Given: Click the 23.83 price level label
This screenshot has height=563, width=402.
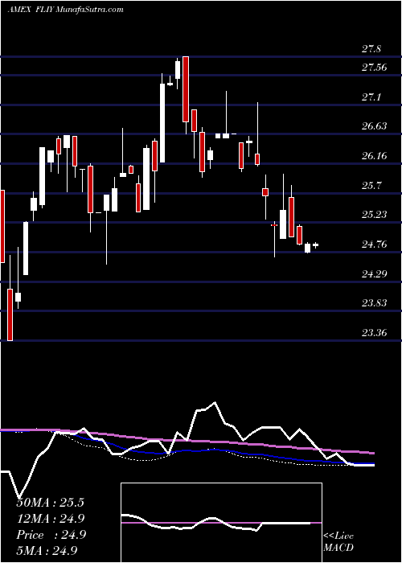Looking at the screenshot, I should (x=374, y=303).
